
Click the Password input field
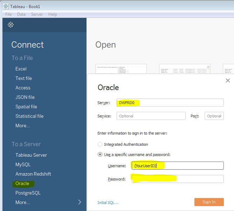178,179
